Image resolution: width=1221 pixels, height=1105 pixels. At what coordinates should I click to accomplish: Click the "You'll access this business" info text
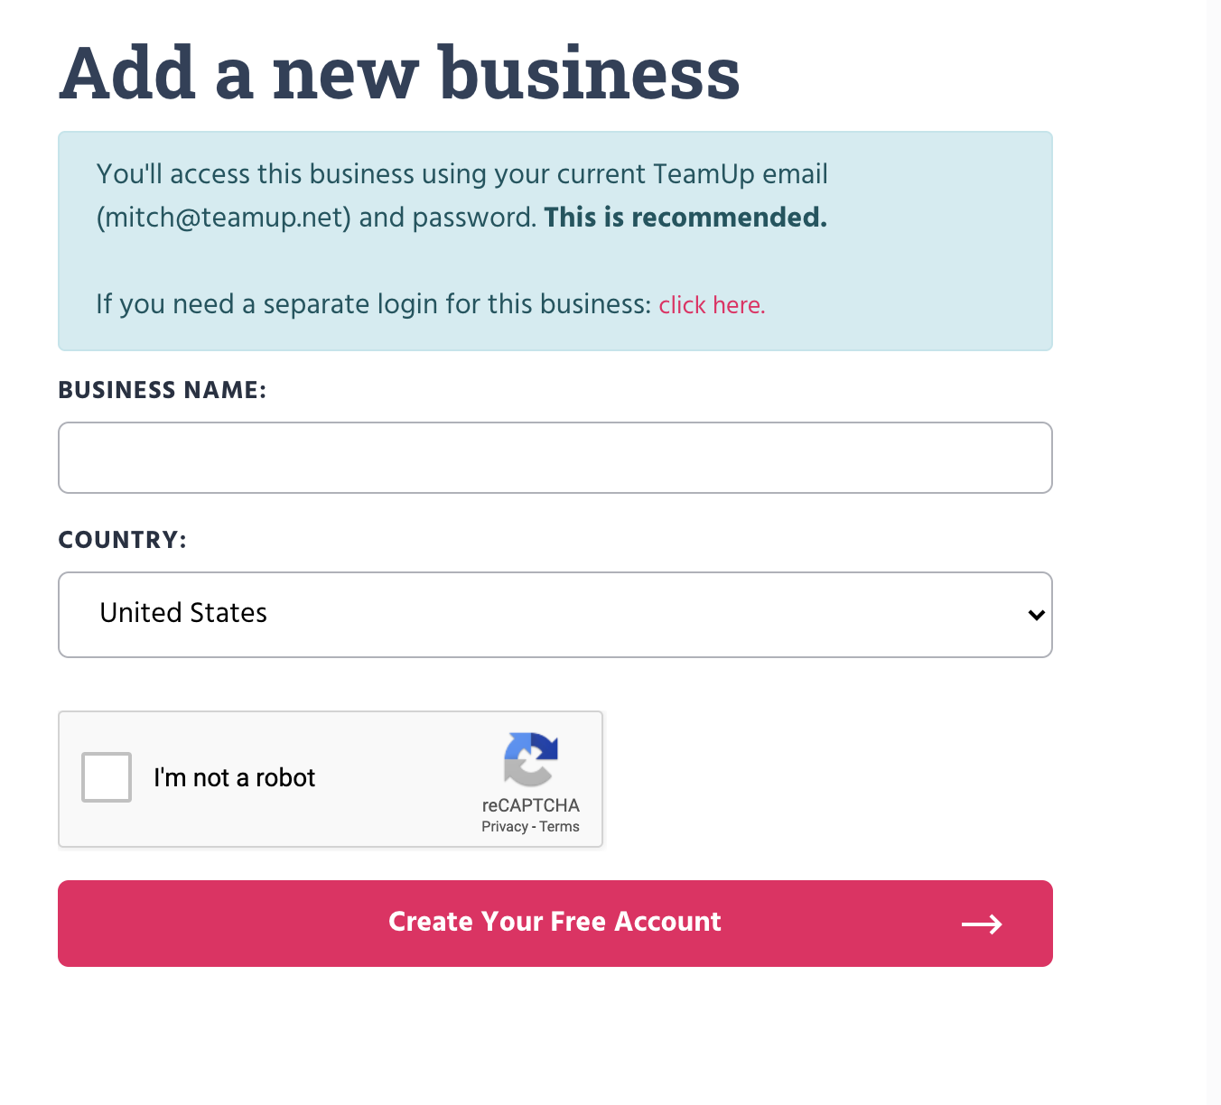pyautogui.click(x=461, y=174)
